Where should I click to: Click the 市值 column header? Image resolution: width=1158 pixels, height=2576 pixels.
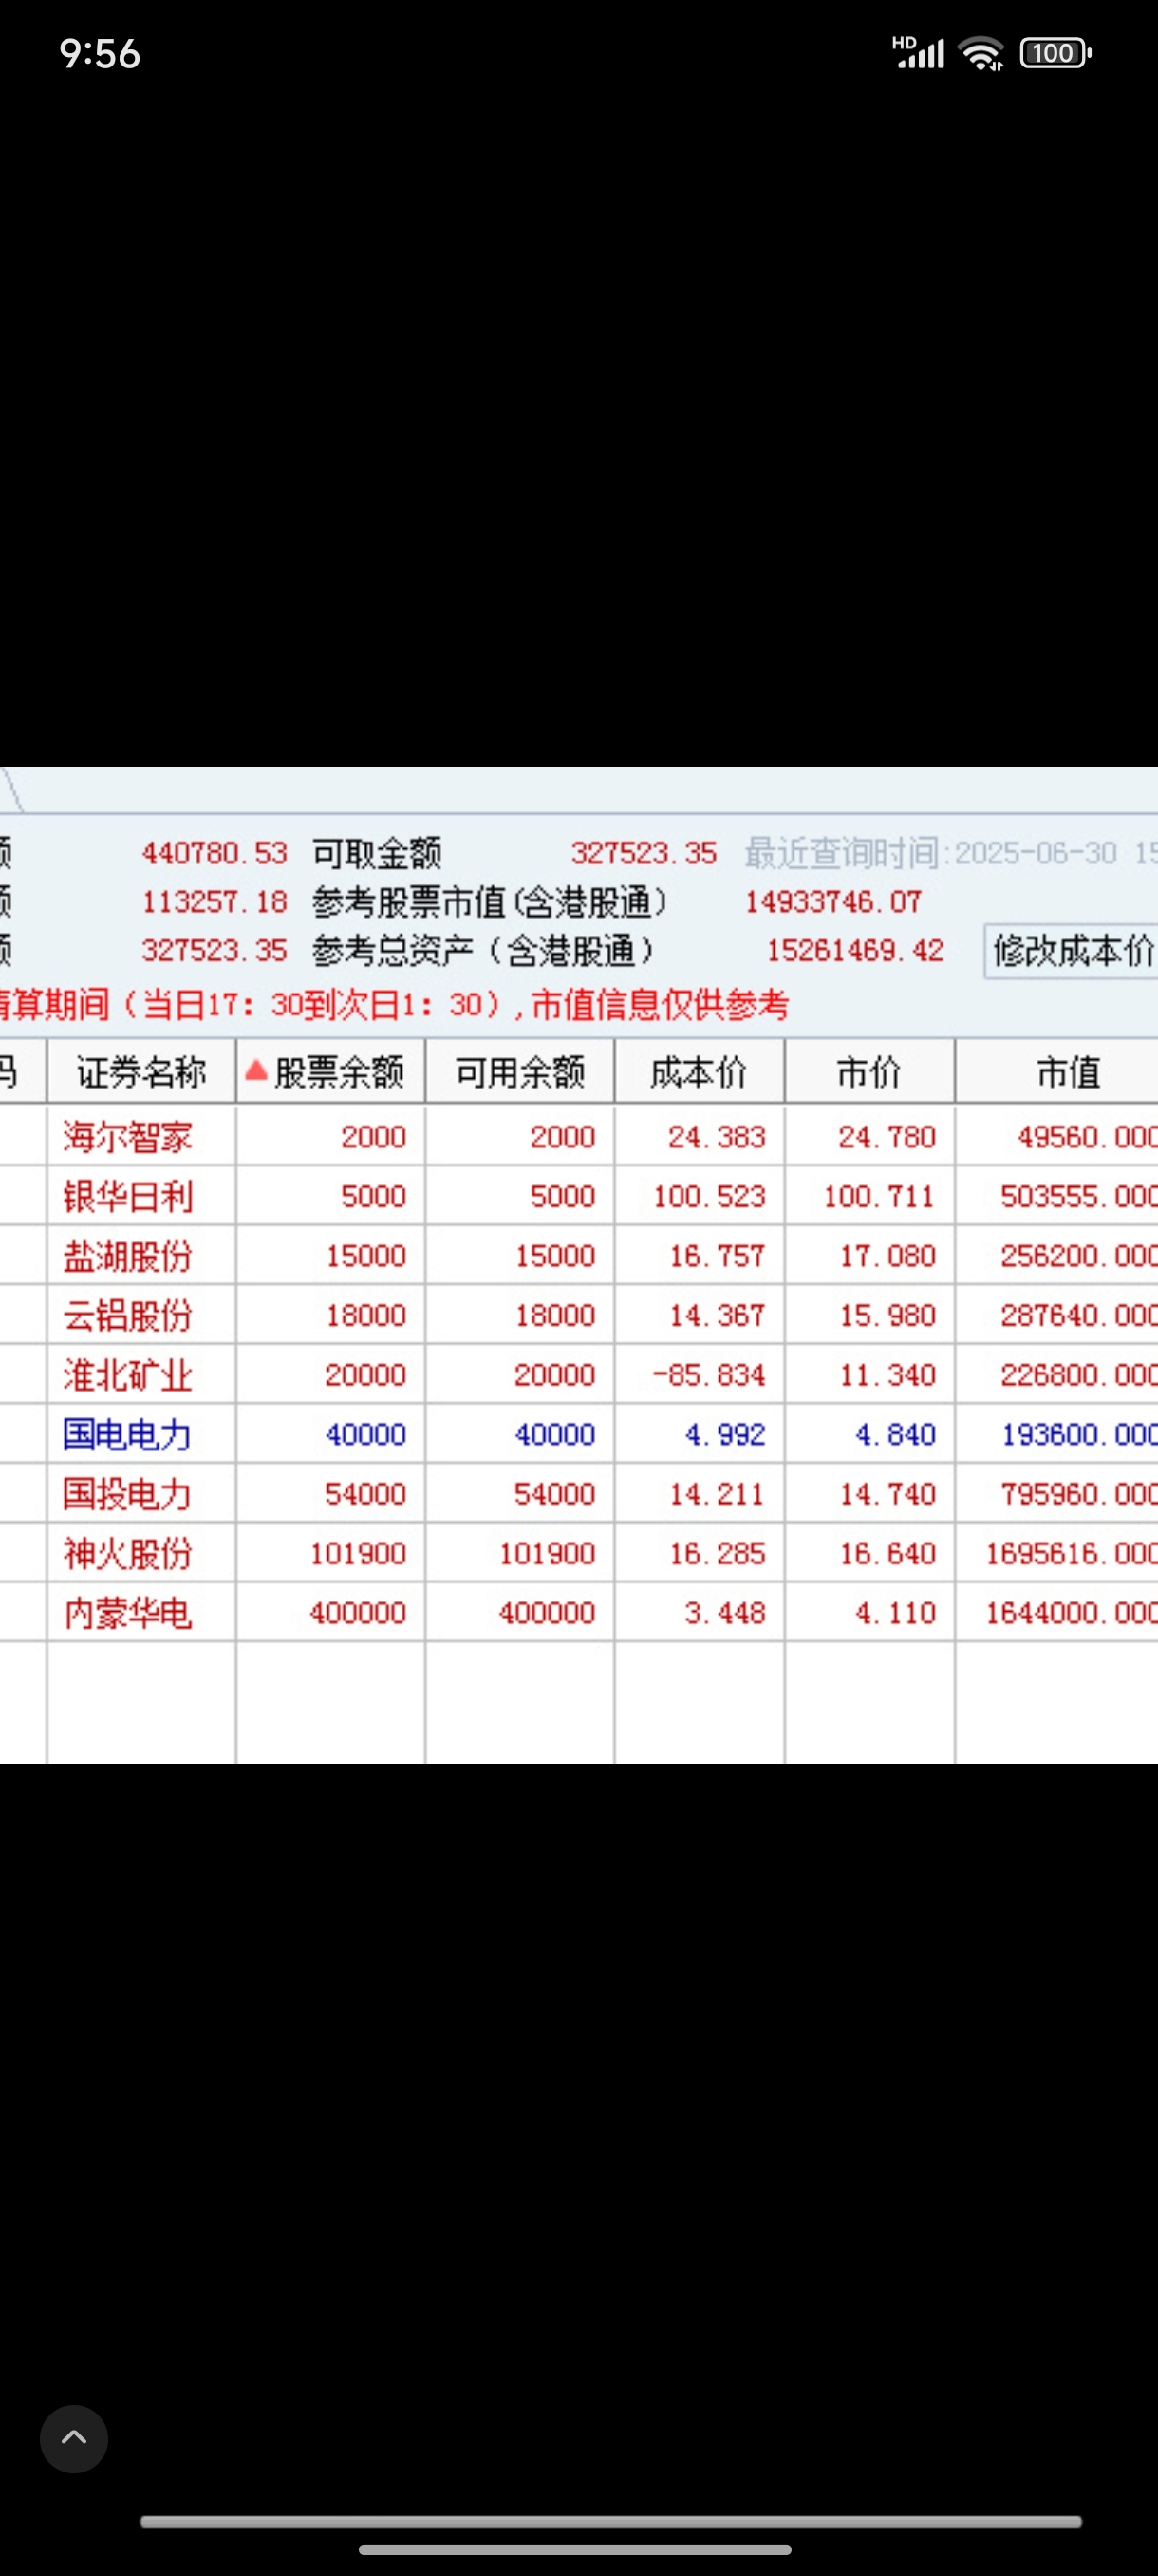click(1057, 1071)
